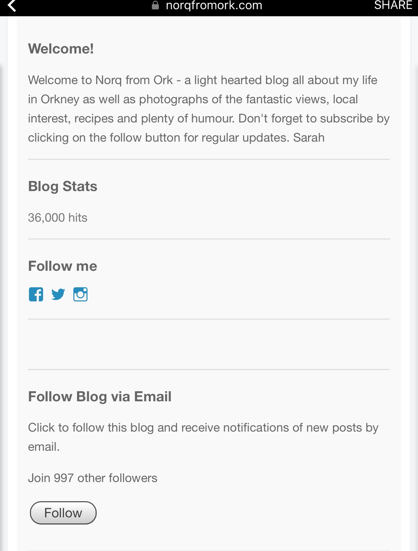
Task: Click the Welcome! heading
Action: 61,49
